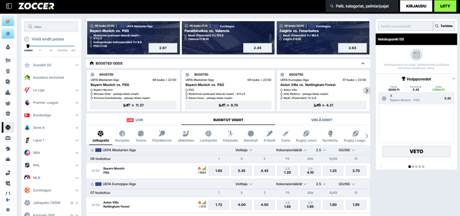Screen dimensions: 460x216
Task: Favorite the UEFA Mestarien liiga star
Action: pyautogui.click(x=92, y=150)
